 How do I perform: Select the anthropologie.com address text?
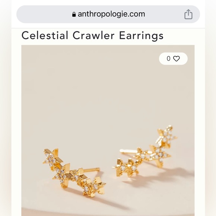pos(111,14)
